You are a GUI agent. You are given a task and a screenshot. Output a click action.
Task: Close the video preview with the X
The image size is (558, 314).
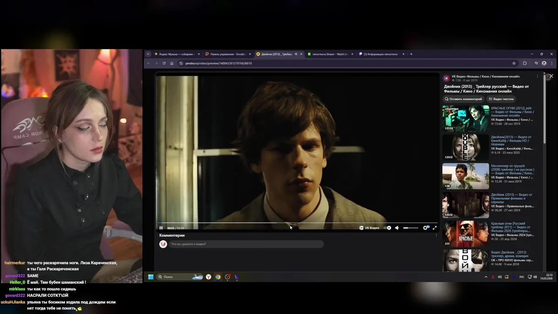551,76
